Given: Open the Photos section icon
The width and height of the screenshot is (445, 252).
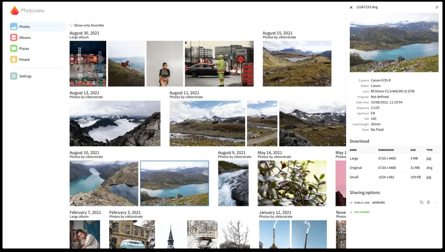Looking at the screenshot, I should pyautogui.click(x=14, y=27).
